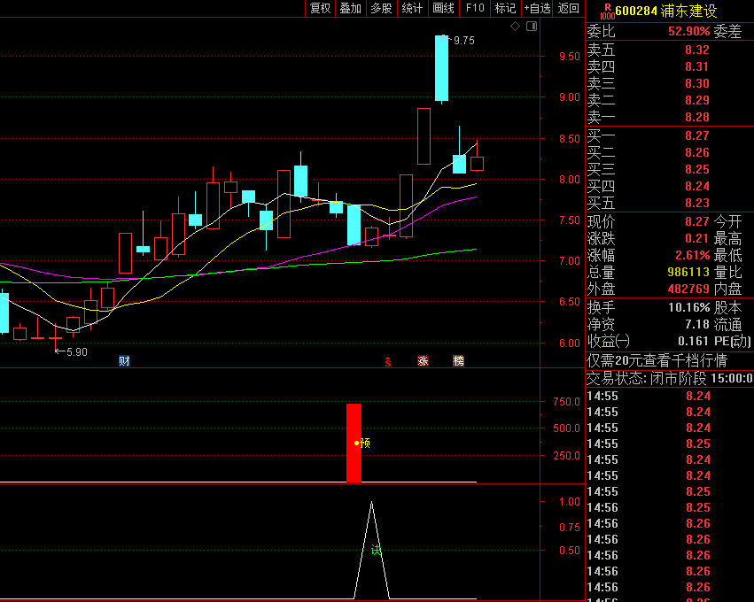Add stock to watchlist with +自选
Viewport: 754px width, 602px height.
coord(536,8)
